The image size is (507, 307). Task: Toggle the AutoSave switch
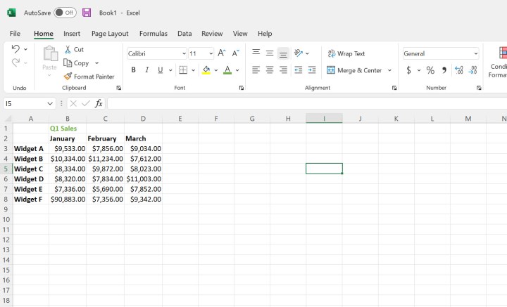pyautogui.click(x=65, y=13)
